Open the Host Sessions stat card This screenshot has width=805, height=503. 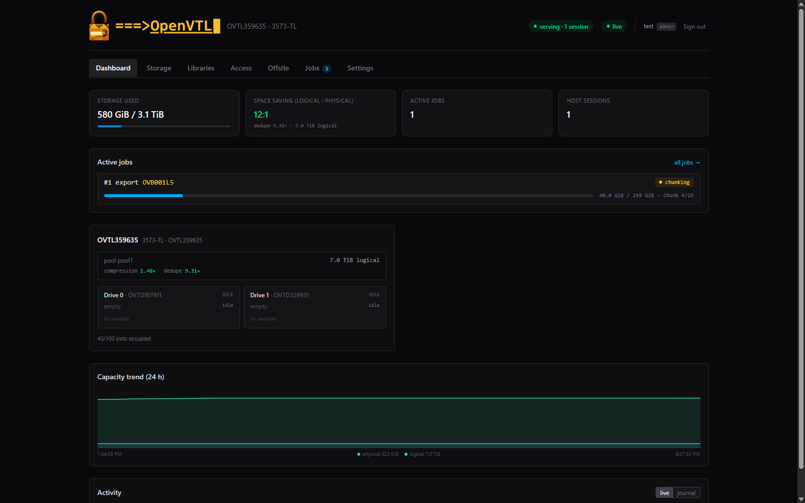point(633,113)
